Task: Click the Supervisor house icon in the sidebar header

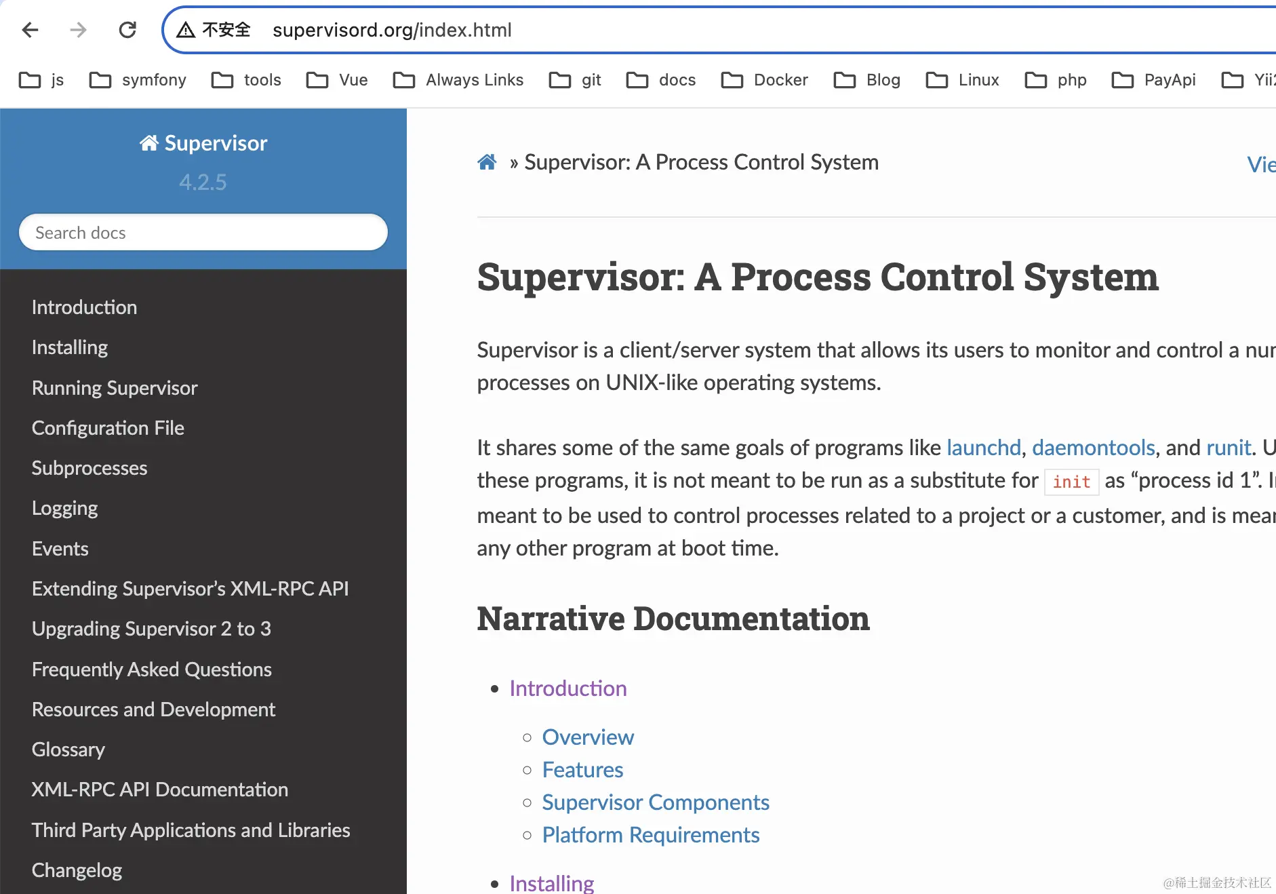Action: click(x=150, y=142)
